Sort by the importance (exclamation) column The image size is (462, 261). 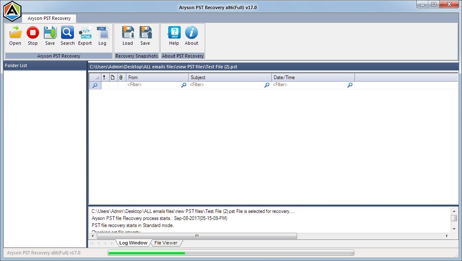tap(104, 77)
